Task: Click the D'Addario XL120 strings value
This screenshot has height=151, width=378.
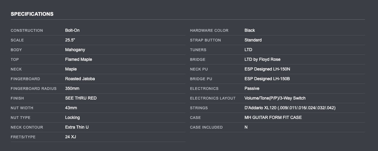Action: click(290, 108)
